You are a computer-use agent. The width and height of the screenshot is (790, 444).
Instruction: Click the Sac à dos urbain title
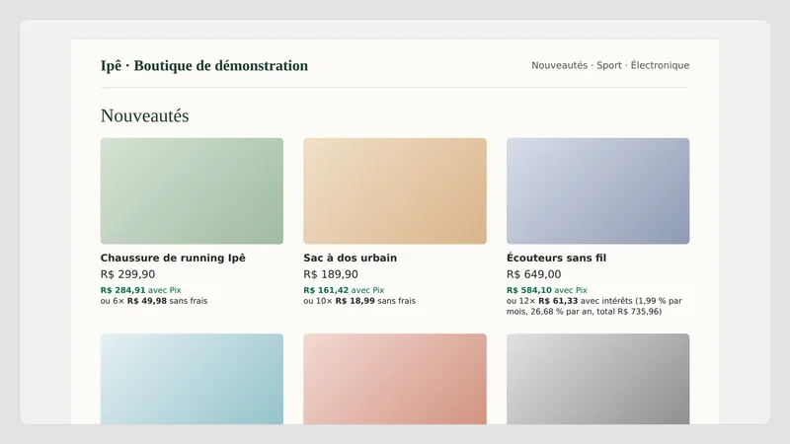point(351,258)
